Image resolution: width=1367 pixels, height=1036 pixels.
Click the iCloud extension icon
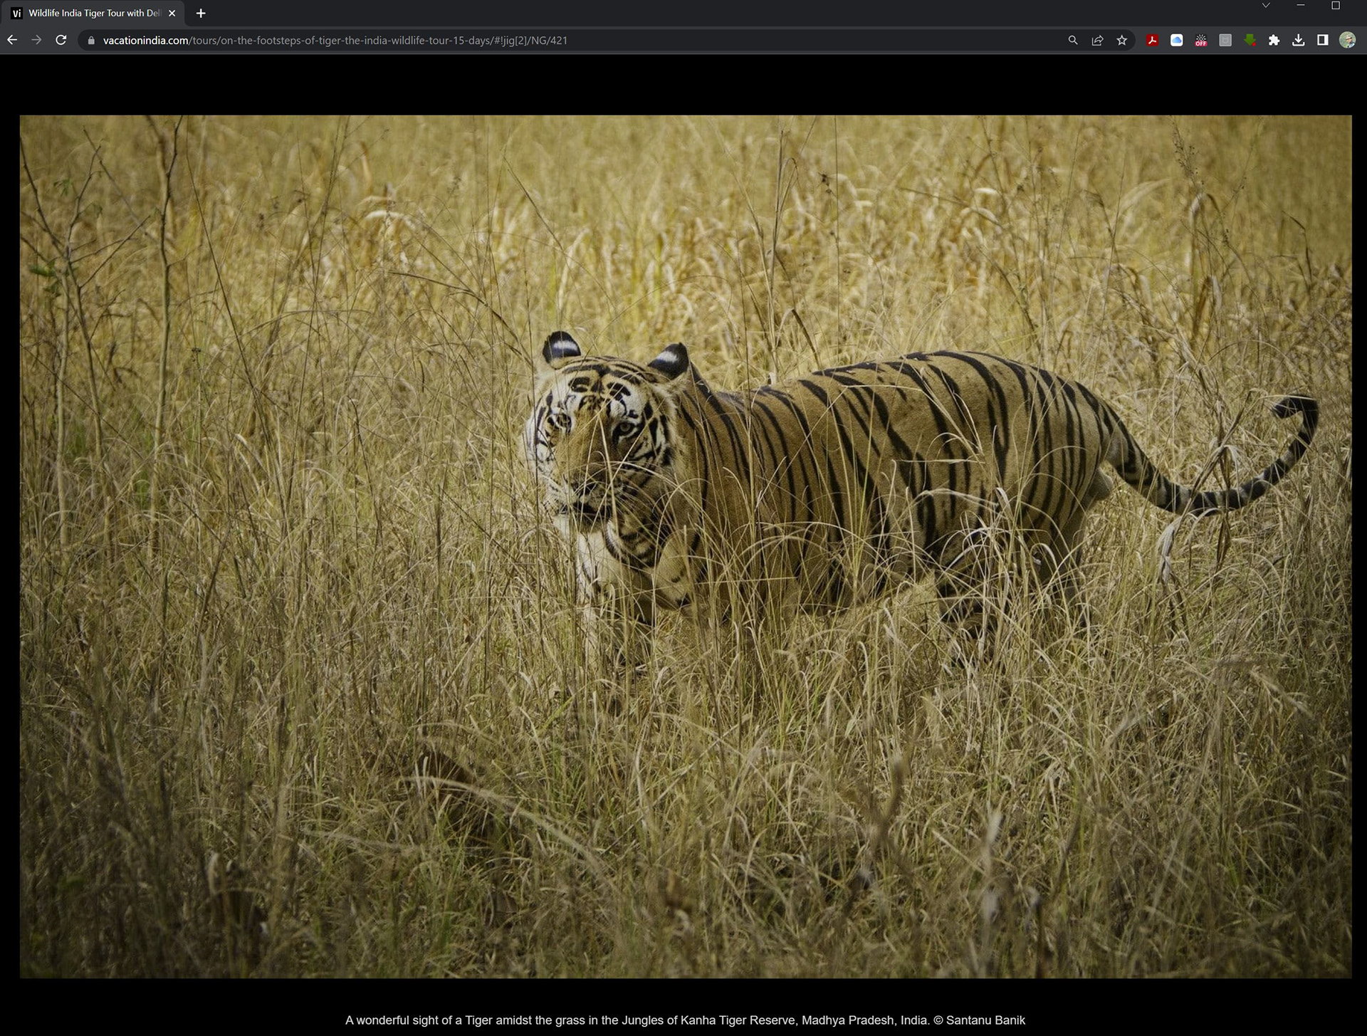tap(1176, 41)
